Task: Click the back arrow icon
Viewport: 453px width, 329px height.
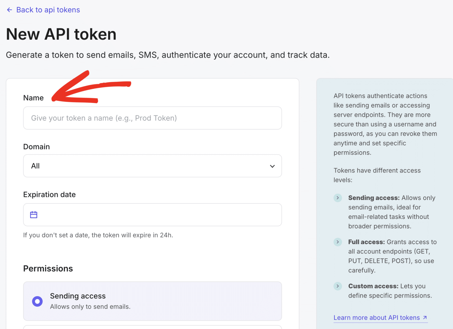Action: (9, 10)
